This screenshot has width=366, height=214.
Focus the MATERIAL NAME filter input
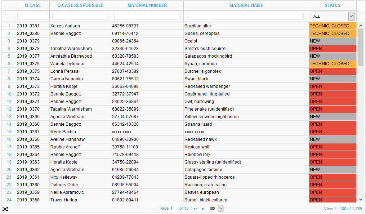tap(246, 16)
